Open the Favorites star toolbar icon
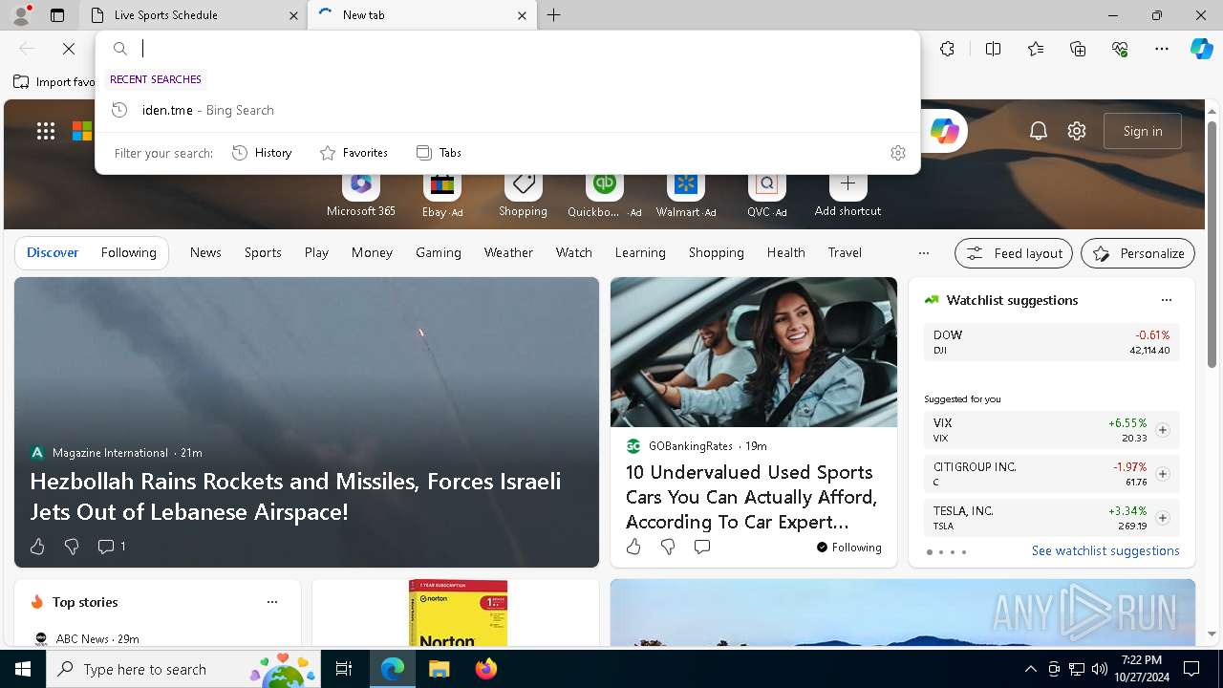The image size is (1223, 688). pos(1036,49)
